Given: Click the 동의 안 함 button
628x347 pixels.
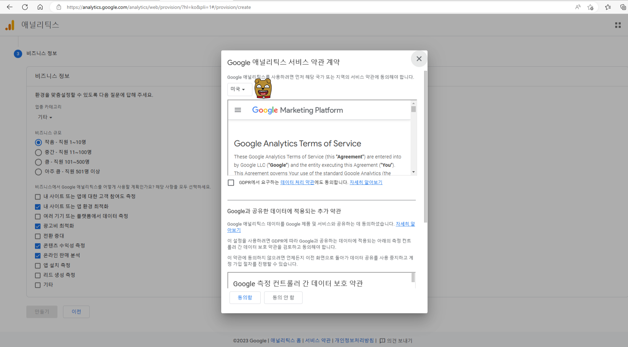Looking at the screenshot, I should click(283, 297).
